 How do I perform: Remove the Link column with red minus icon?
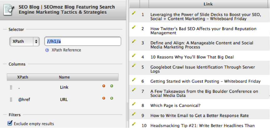click(104, 86)
